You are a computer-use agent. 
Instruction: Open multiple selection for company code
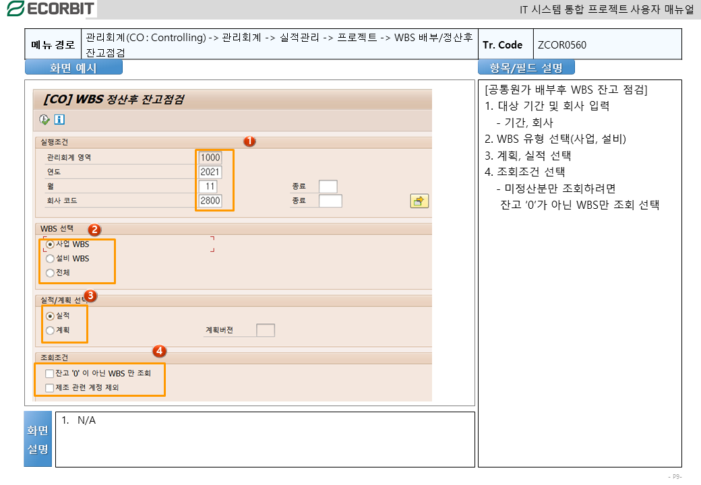(419, 201)
